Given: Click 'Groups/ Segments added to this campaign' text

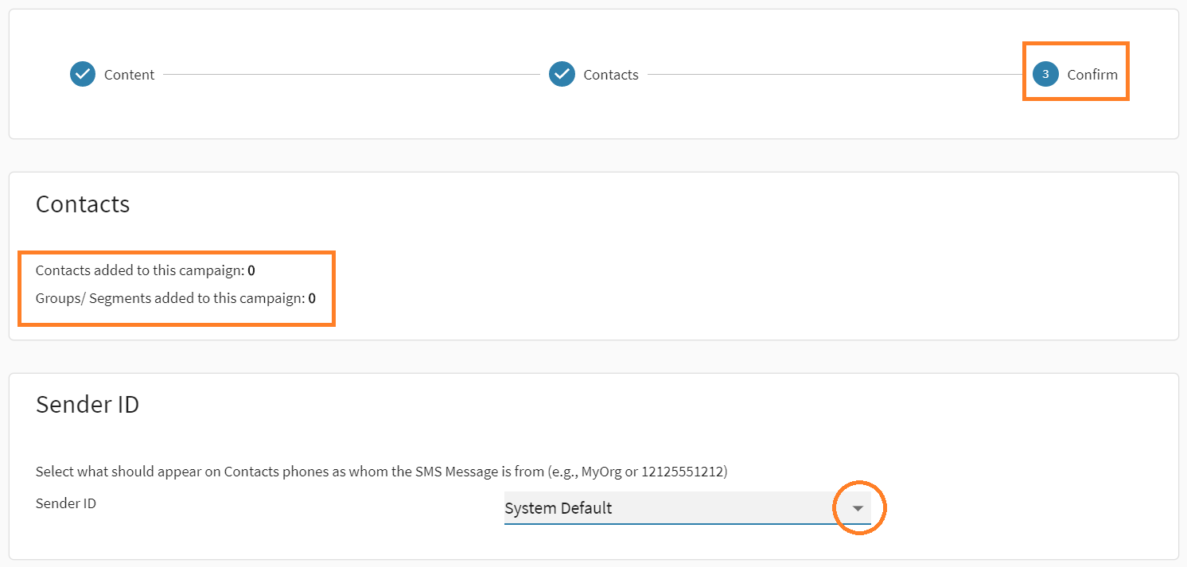Looking at the screenshot, I should tap(169, 299).
